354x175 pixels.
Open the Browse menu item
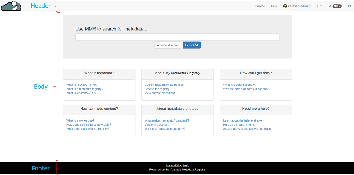260,6
